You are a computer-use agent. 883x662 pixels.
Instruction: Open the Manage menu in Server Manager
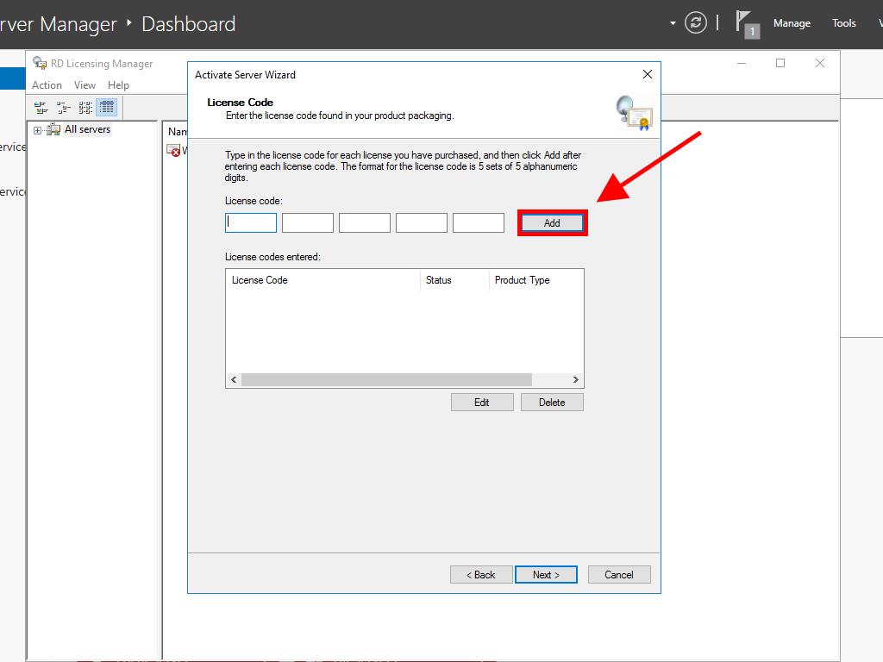(791, 23)
